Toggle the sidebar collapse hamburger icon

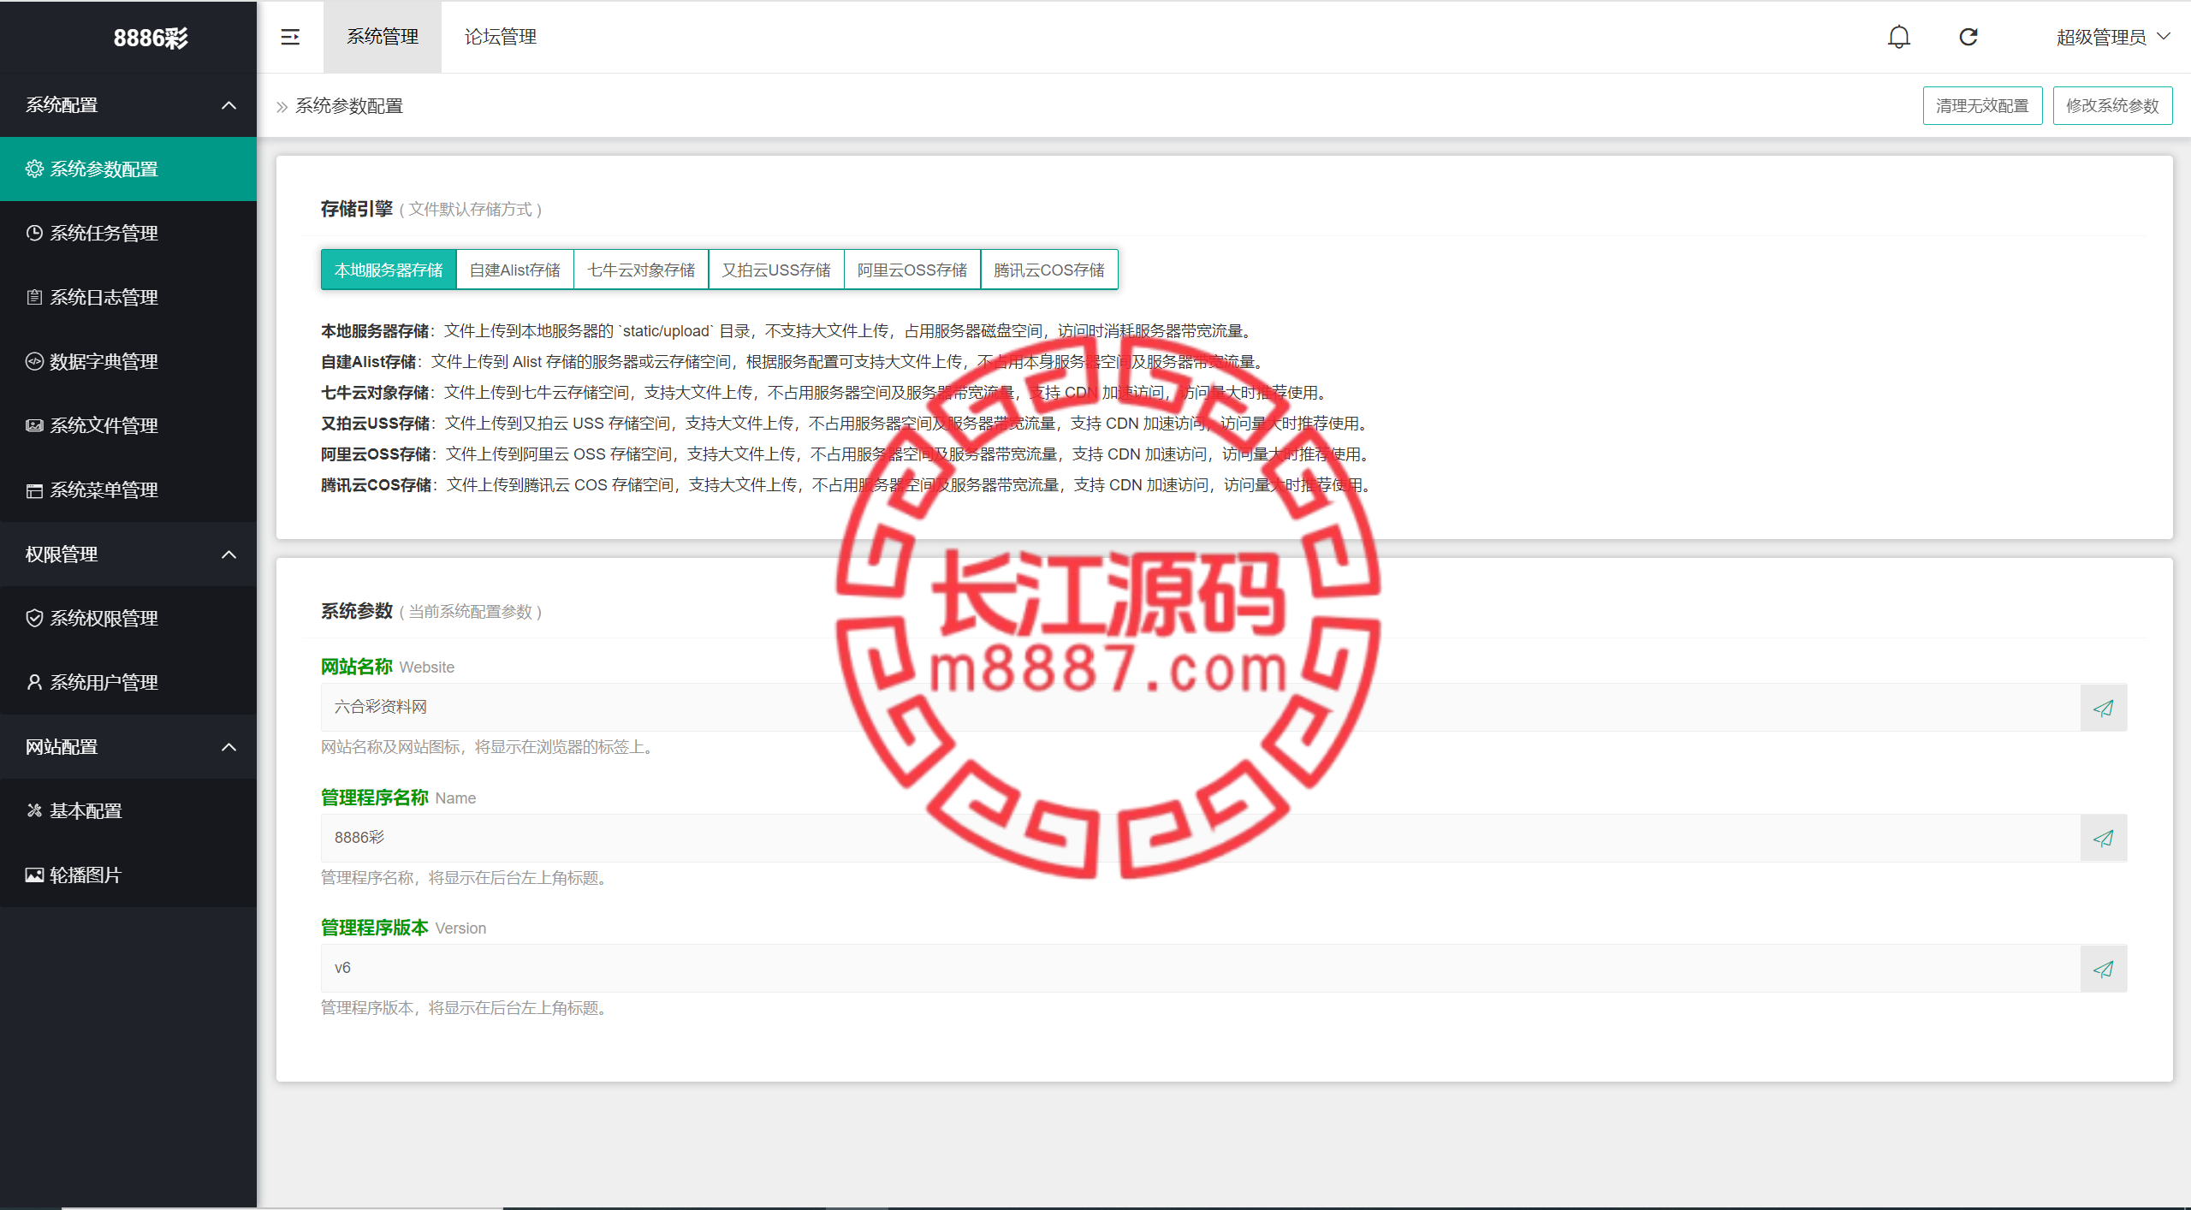pos(290,37)
